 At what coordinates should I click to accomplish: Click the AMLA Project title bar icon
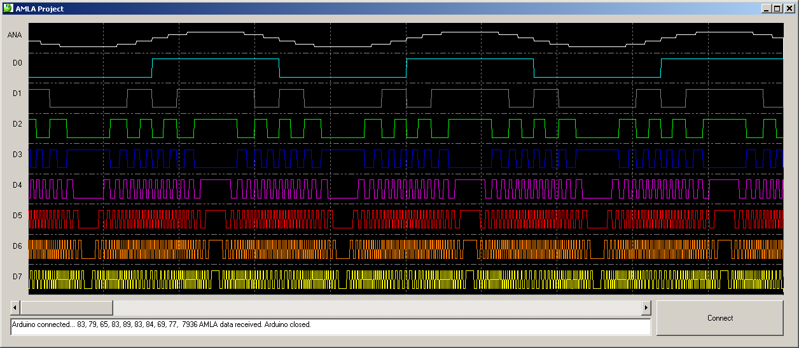(8, 9)
